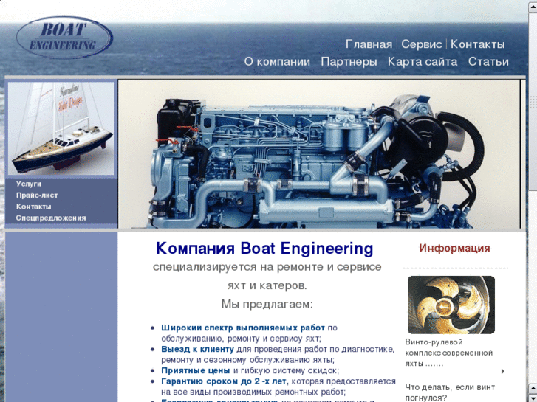Open the Что делать, если винт погнулся article
Viewport: 537px width, 402px height.
[x=450, y=392]
